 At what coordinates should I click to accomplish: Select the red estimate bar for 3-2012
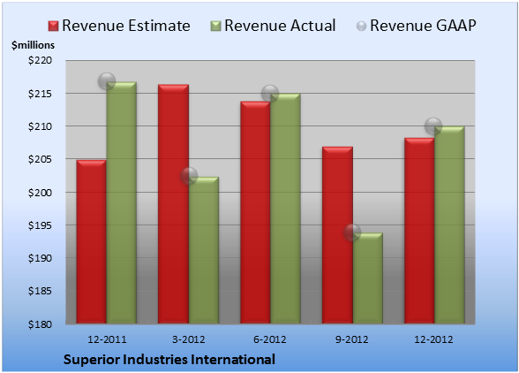(x=173, y=204)
